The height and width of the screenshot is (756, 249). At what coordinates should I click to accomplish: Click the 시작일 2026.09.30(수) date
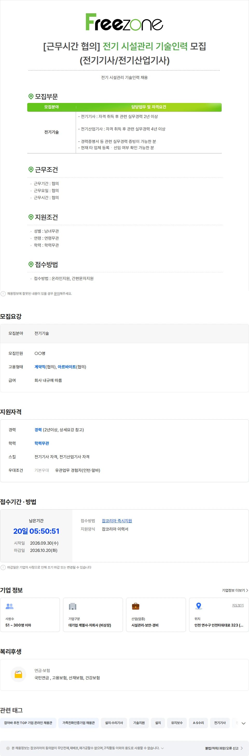point(44,543)
